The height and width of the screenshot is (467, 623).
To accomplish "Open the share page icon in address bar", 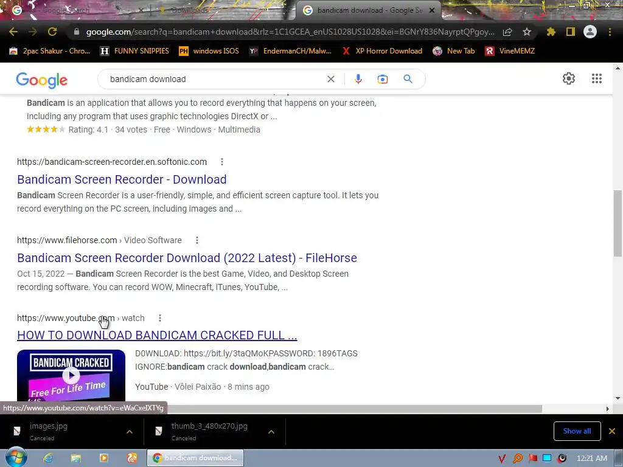I will click(507, 32).
